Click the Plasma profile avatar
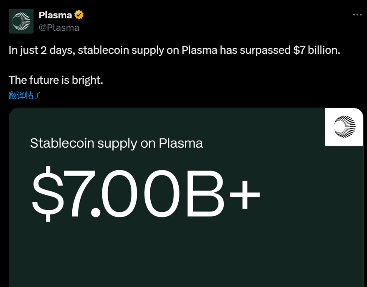Screen dimensions: 367x287 (21, 21)
